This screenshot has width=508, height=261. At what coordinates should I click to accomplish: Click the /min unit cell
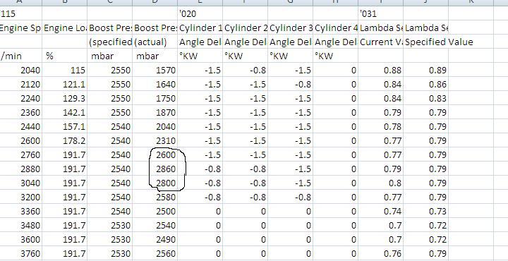point(20,56)
